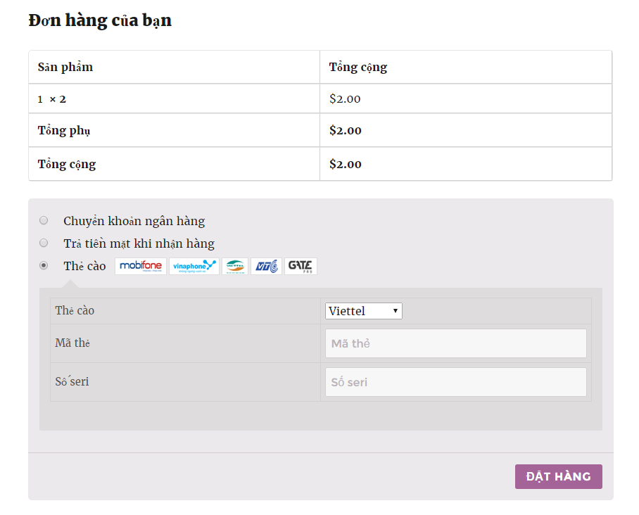This screenshot has height=515, width=639.
Task: Select Trả tiền mặt khi nhận hàng option
Action: [44, 243]
